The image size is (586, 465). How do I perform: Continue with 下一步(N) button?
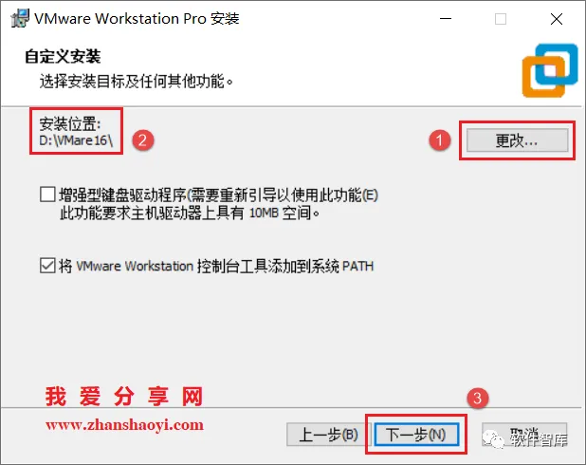416,435
